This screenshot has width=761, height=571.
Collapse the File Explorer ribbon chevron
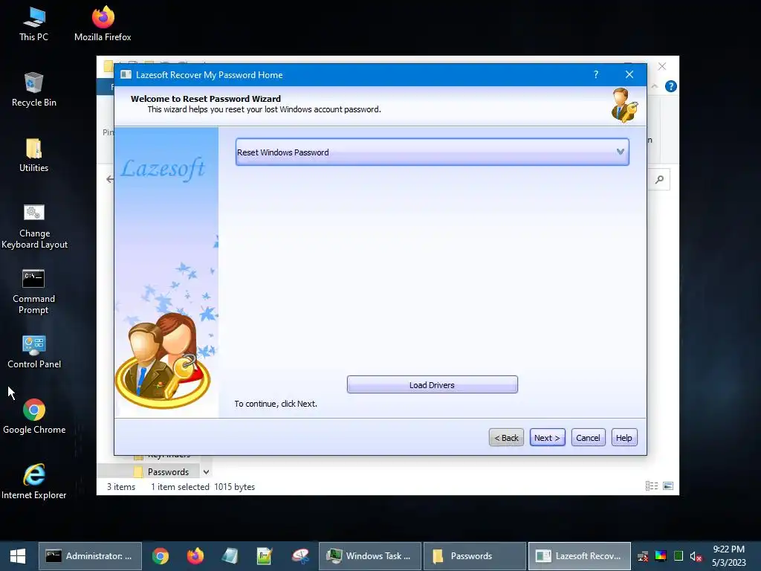click(654, 86)
